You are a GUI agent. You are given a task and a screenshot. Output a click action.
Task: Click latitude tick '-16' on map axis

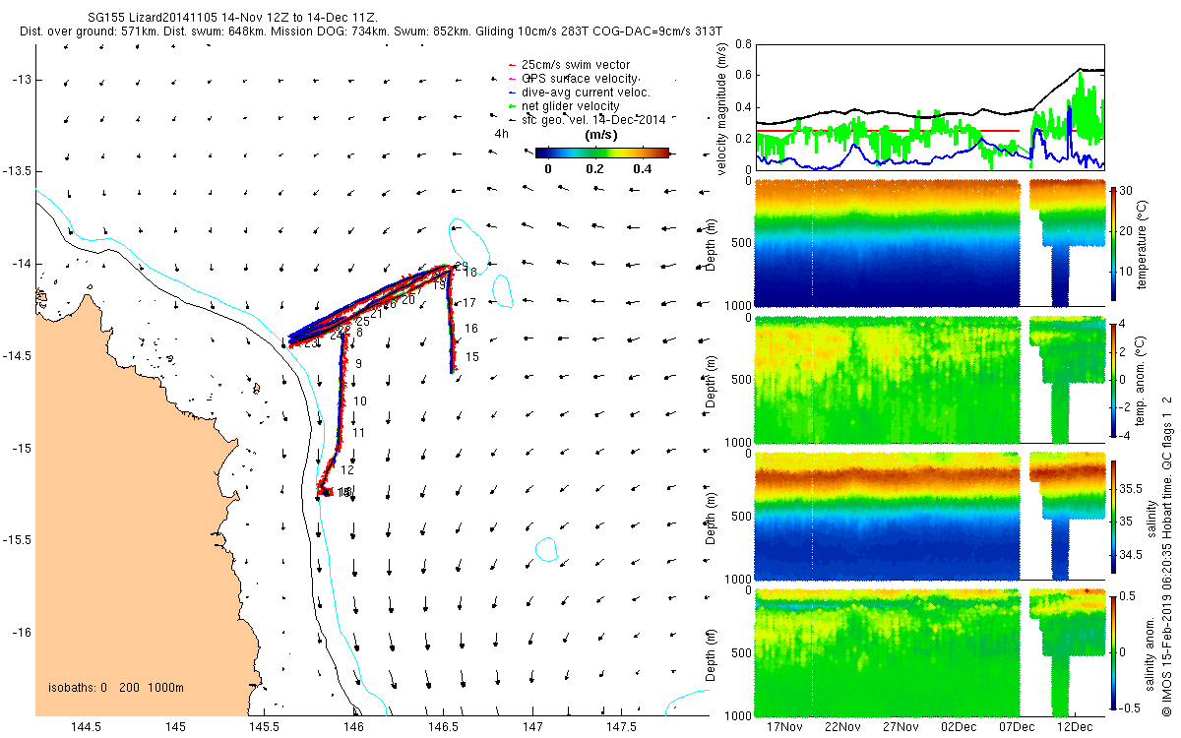click(x=22, y=633)
